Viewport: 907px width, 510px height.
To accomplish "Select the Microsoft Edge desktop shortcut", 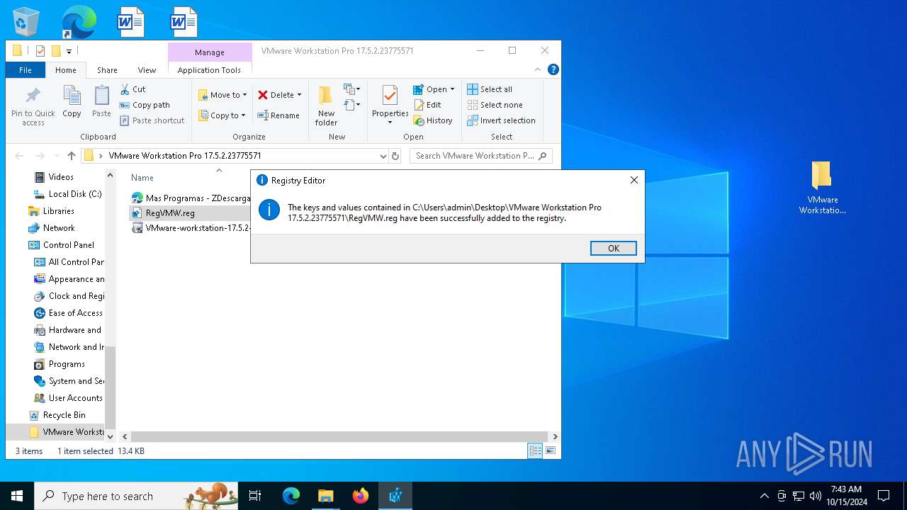I will (79, 22).
